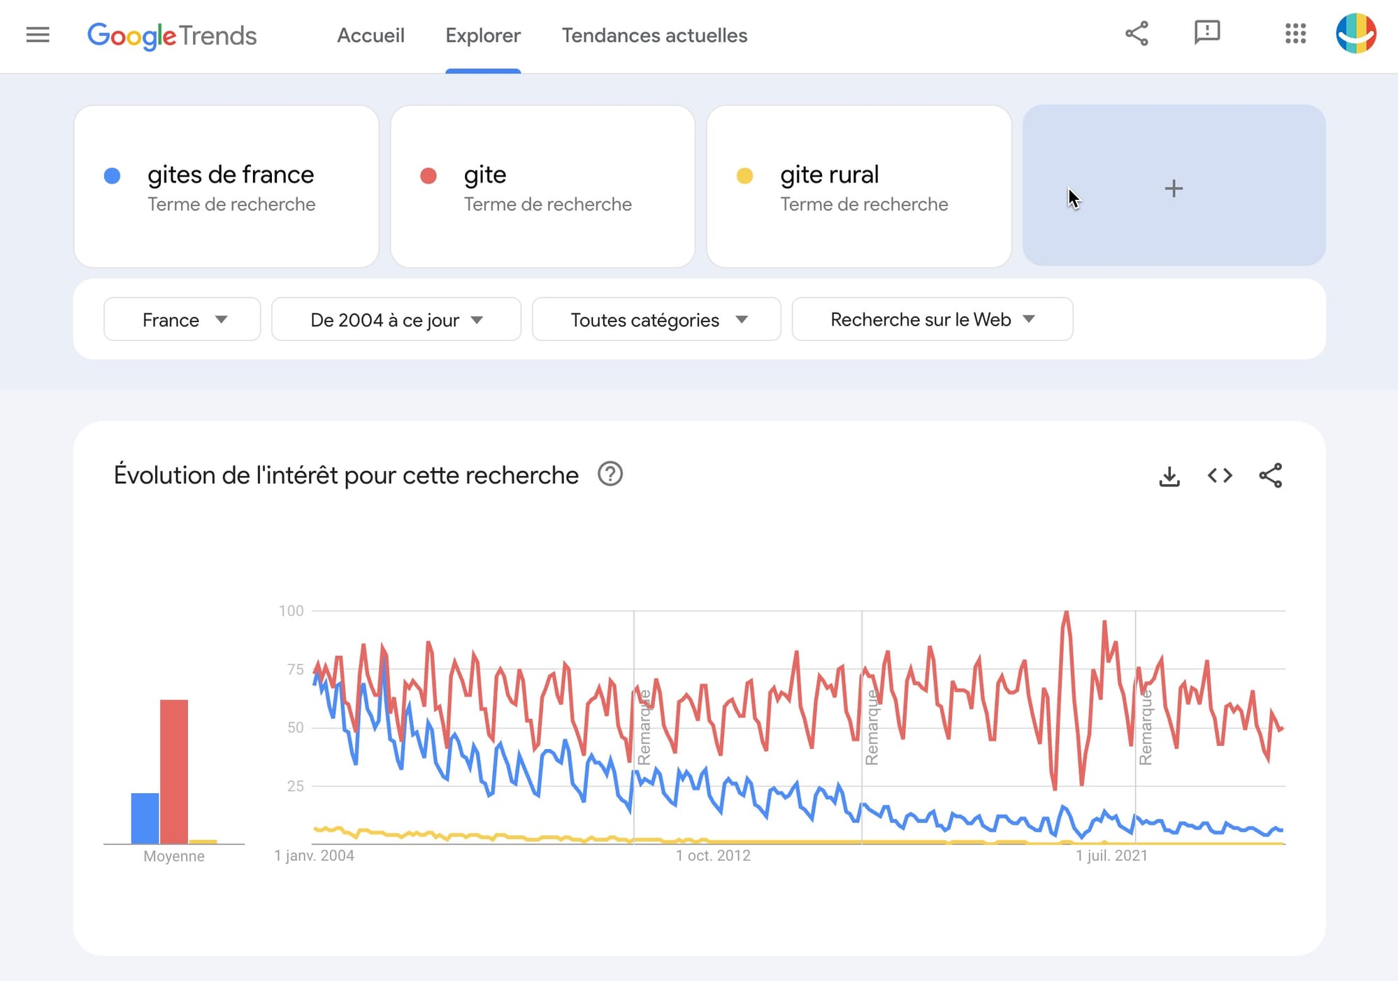
Task: Download chart data as CSV
Action: tap(1169, 477)
